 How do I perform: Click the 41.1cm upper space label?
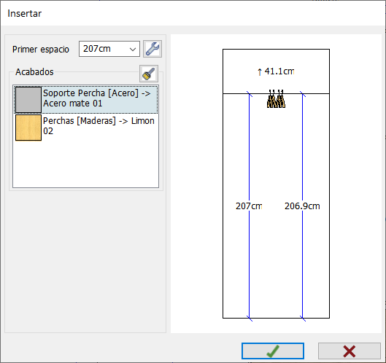tap(279, 71)
